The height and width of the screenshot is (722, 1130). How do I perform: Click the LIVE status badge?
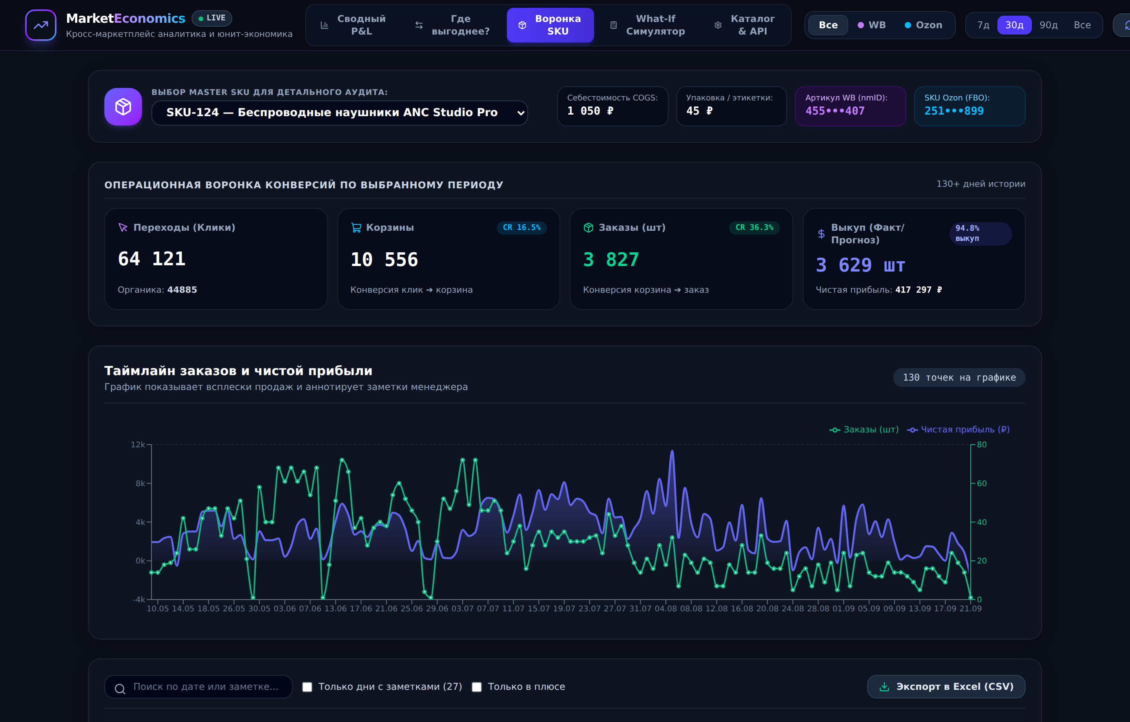pos(211,18)
